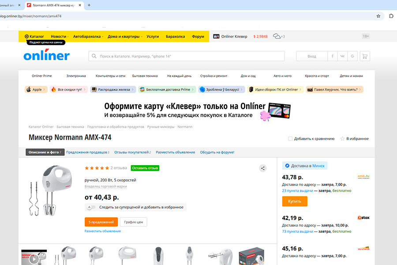Add to favorites via 'В избранное' star
397x265 pixels.
(x=342, y=139)
